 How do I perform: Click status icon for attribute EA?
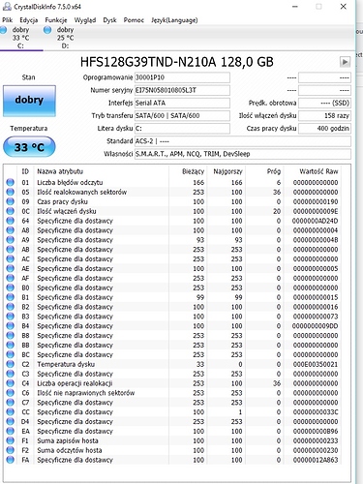(x=11, y=431)
